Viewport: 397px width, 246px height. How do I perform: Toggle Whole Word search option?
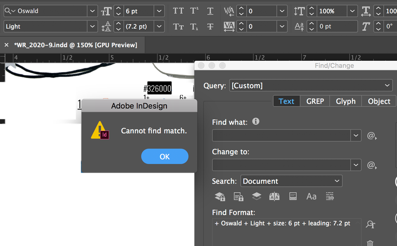(x=330, y=196)
